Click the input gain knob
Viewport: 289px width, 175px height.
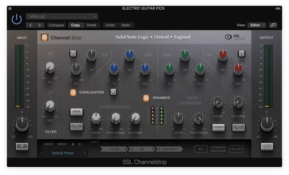point(22,124)
